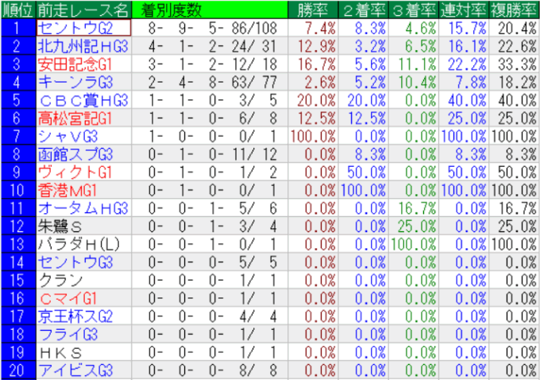
Task: Select race name 高松宮記G1
Action: (x=75, y=118)
